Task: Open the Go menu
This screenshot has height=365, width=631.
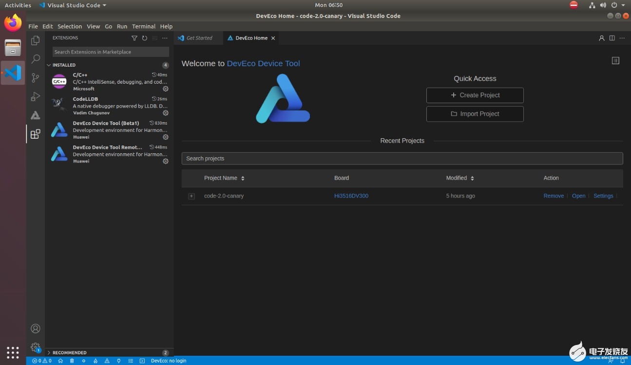Action: pos(109,26)
